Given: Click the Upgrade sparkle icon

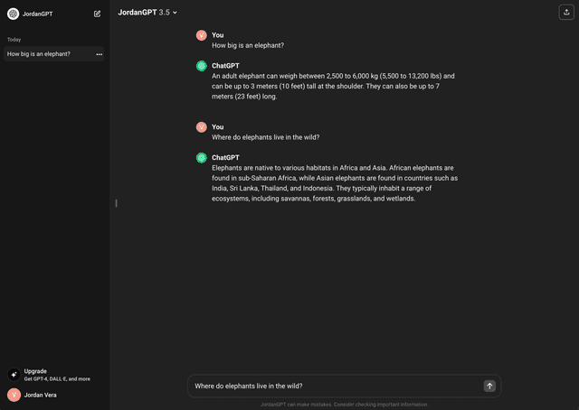Looking at the screenshot, I should pyautogui.click(x=14, y=375).
